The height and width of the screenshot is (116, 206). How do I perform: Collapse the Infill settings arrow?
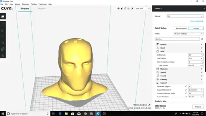click(x=201, y=51)
